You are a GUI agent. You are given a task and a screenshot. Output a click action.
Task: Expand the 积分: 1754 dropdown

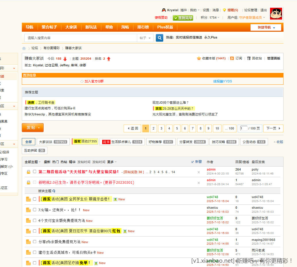pyautogui.click(x=210, y=18)
